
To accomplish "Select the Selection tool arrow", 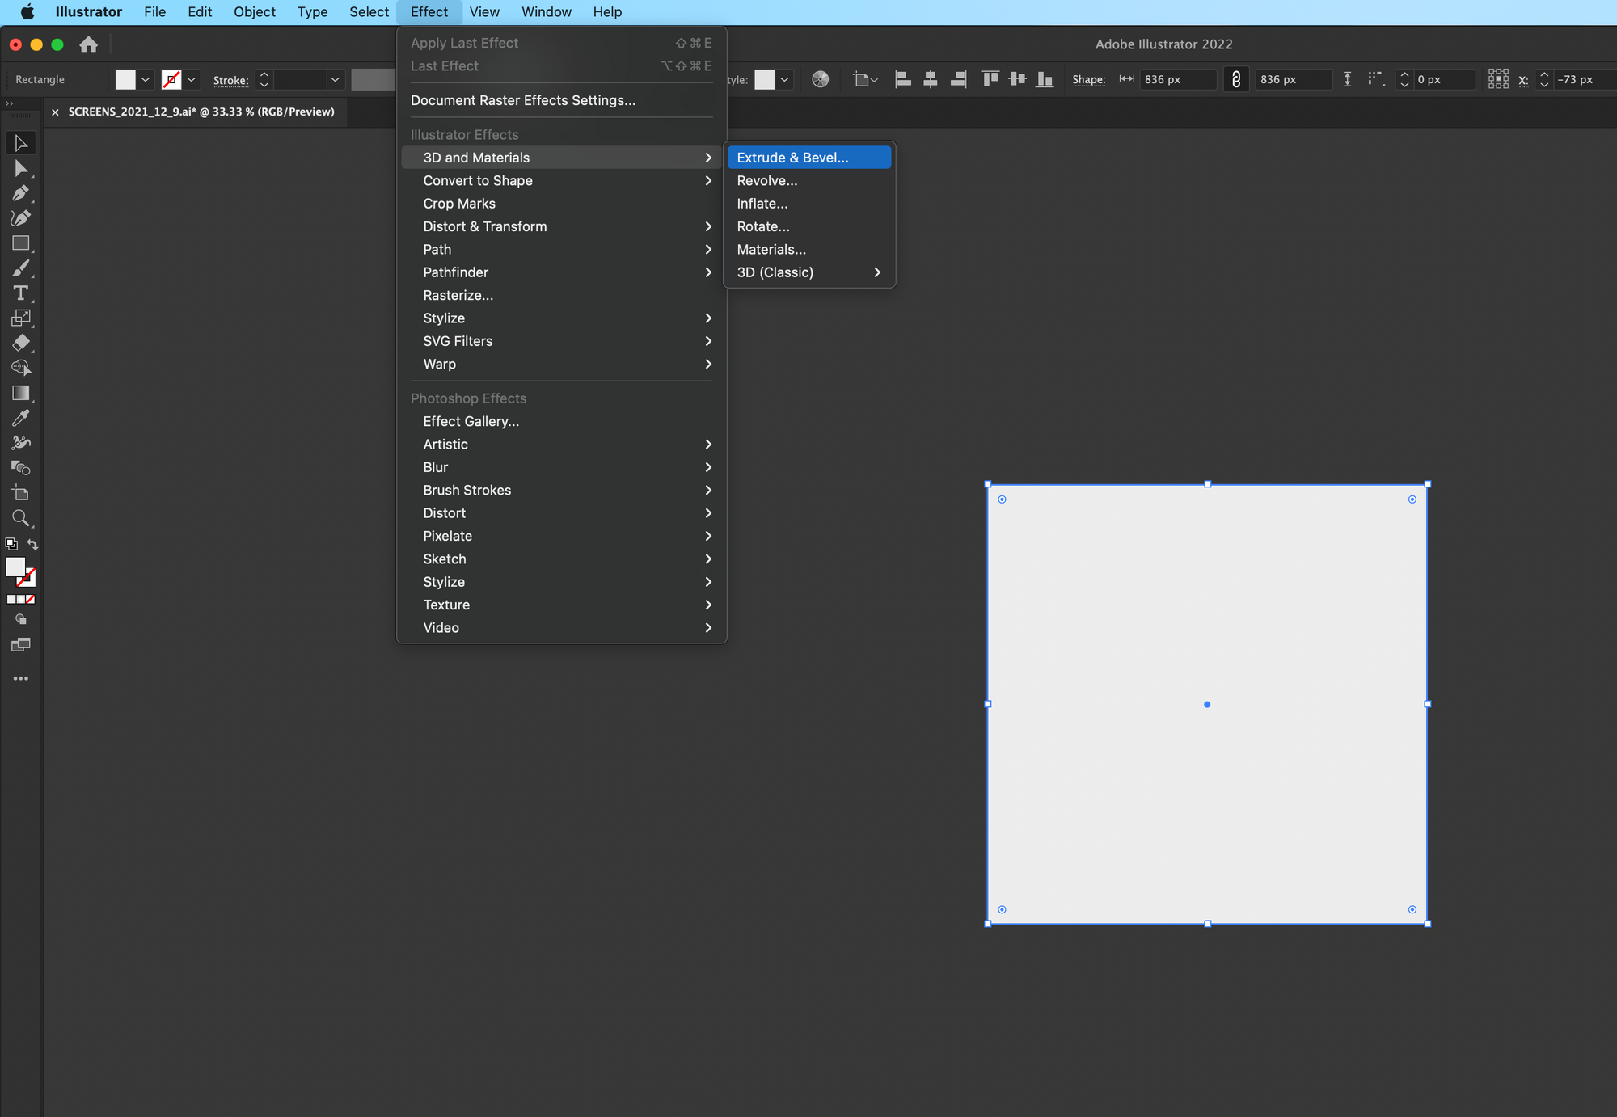I will coord(21,143).
